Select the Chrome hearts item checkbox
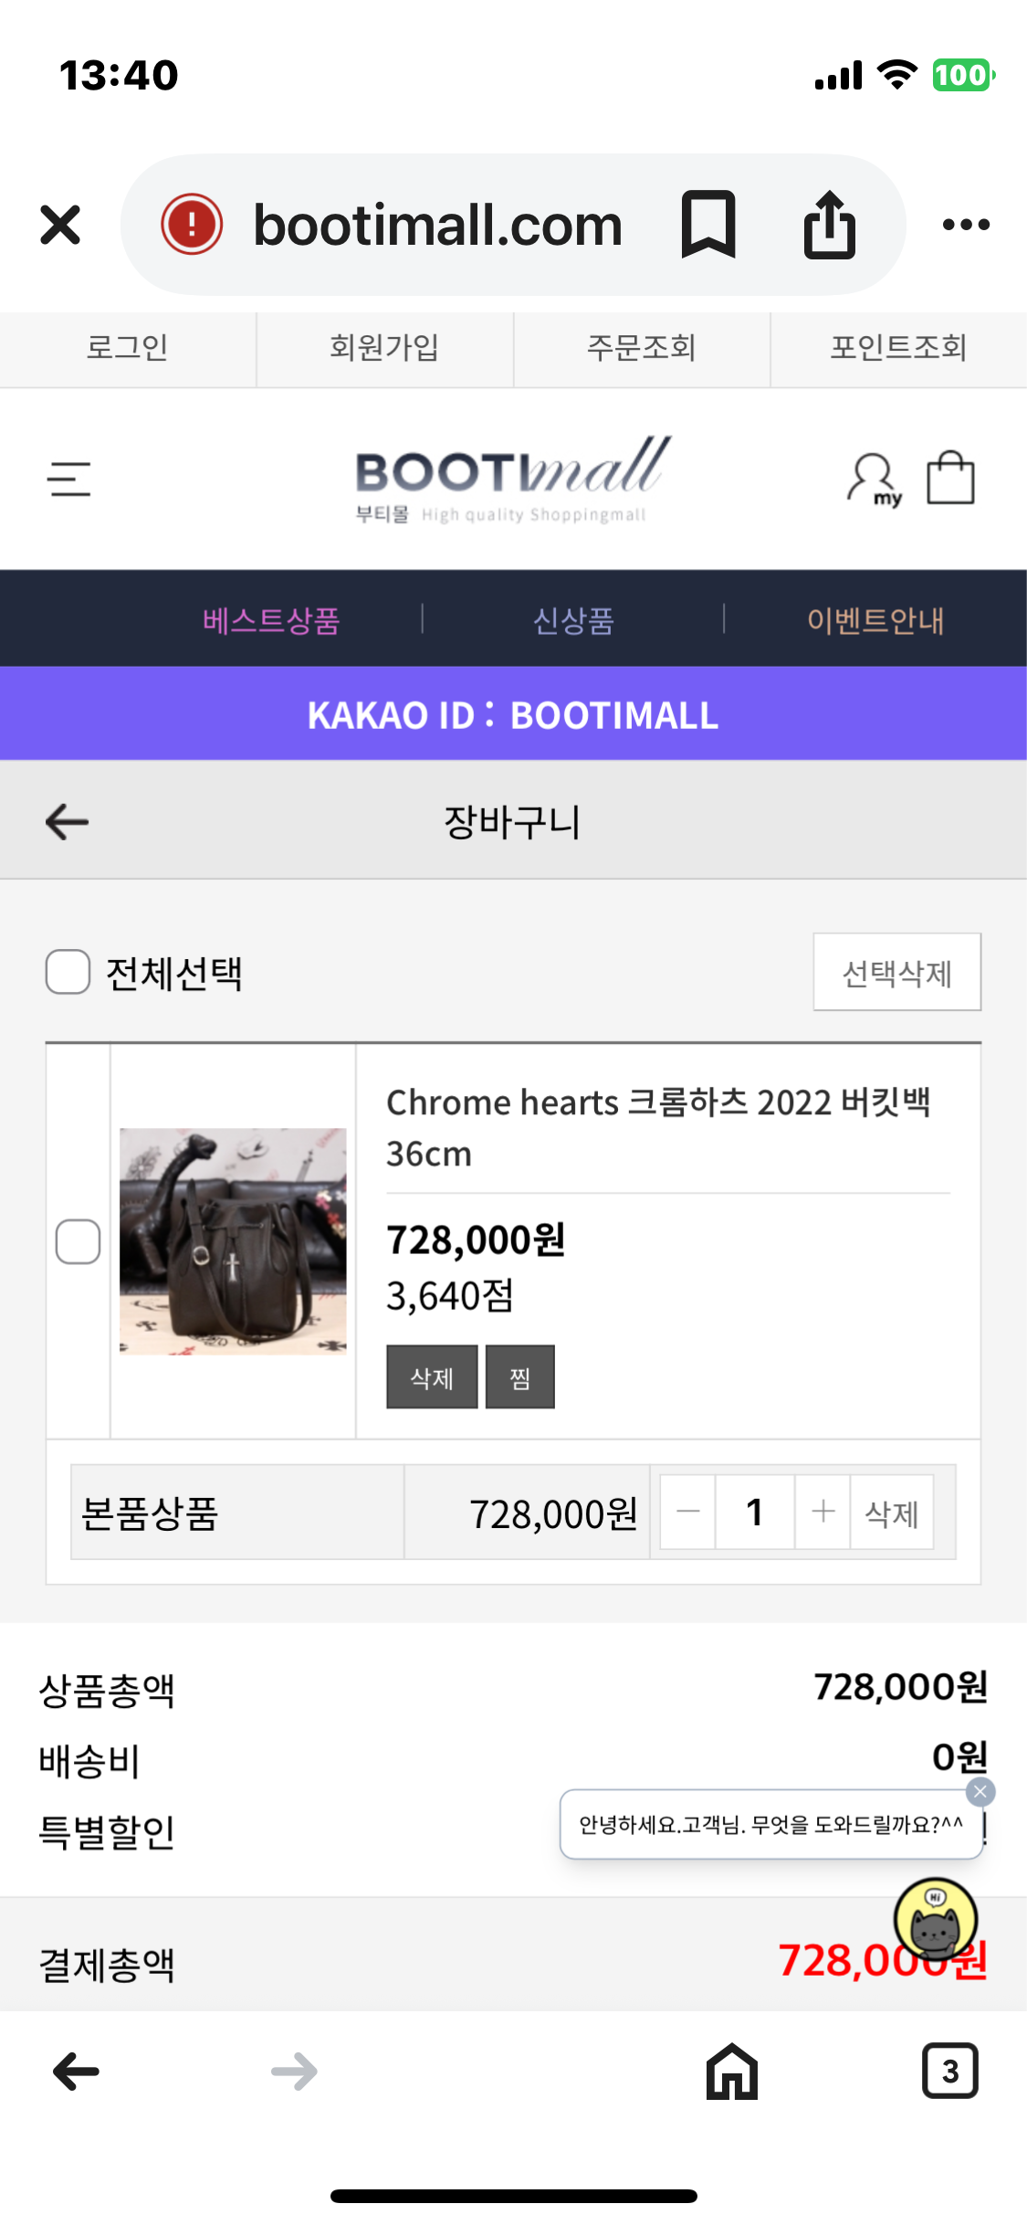Image resolution: width=1027 pixels, height=2225 pixels. (79, 1241)
